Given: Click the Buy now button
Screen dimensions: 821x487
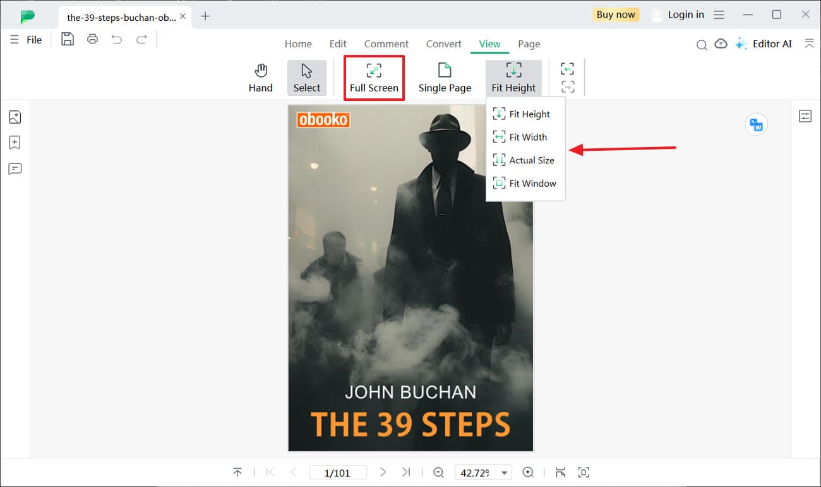Looking at the screenshot, I should coord(616,15).
